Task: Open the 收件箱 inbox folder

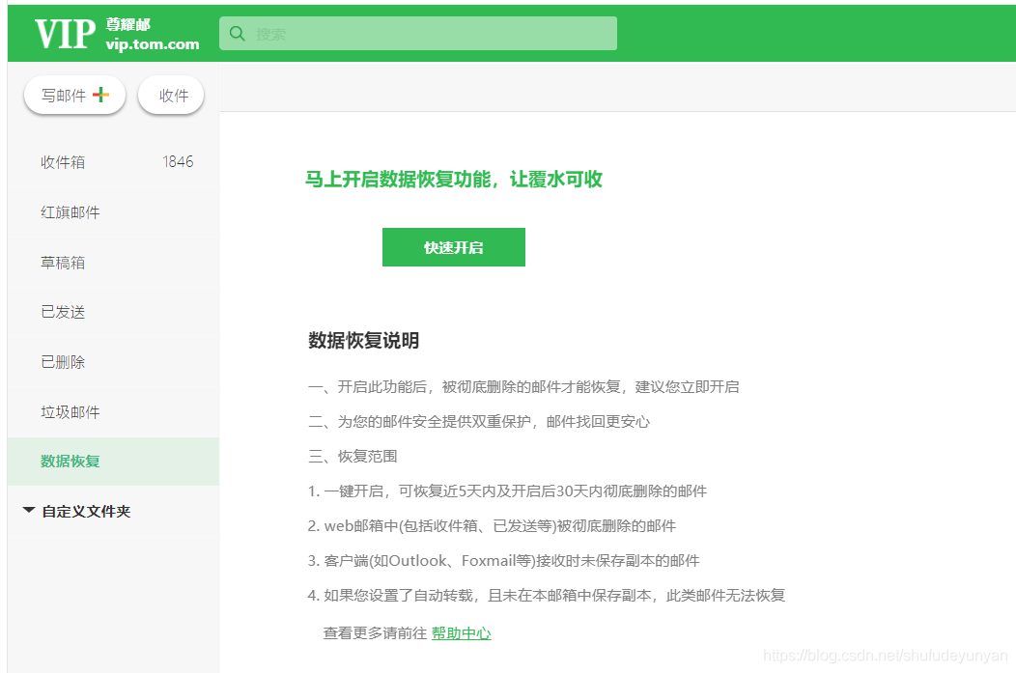Action: pos(62,161)
